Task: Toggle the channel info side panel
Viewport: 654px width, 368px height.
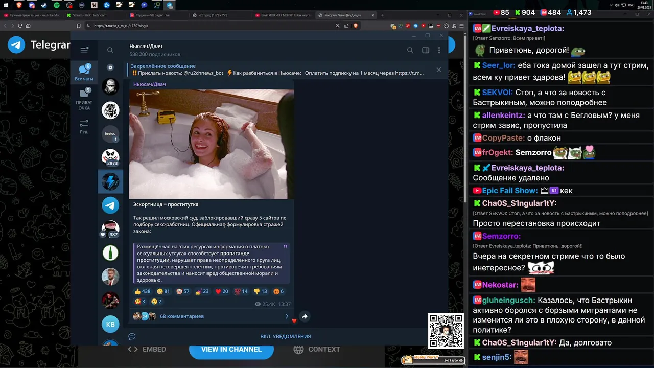Action: (x=425, y=50)
